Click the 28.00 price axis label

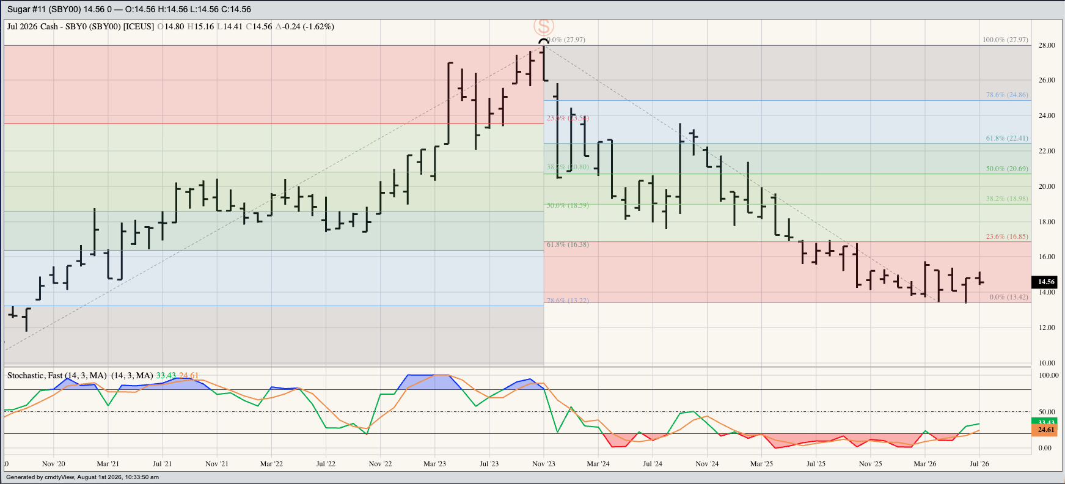click(1047, 45)
